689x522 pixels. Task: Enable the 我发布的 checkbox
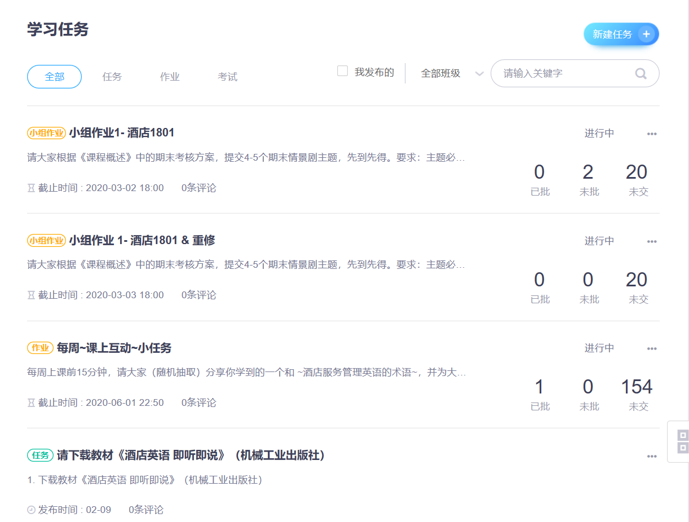(342, 71)
